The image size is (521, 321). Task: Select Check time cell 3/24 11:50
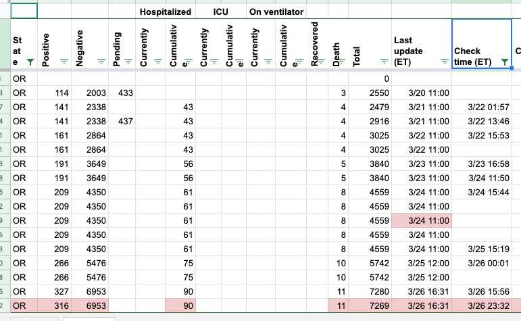(482, 178)
